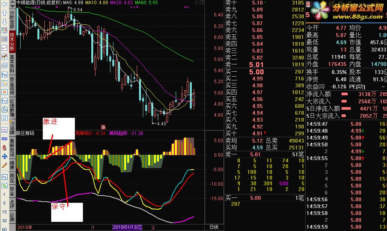Click the down arrow above sidebar tabs

[x=12, y=6]
